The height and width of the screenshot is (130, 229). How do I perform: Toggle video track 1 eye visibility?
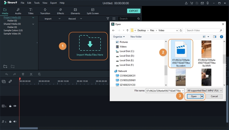click(15, 106)
